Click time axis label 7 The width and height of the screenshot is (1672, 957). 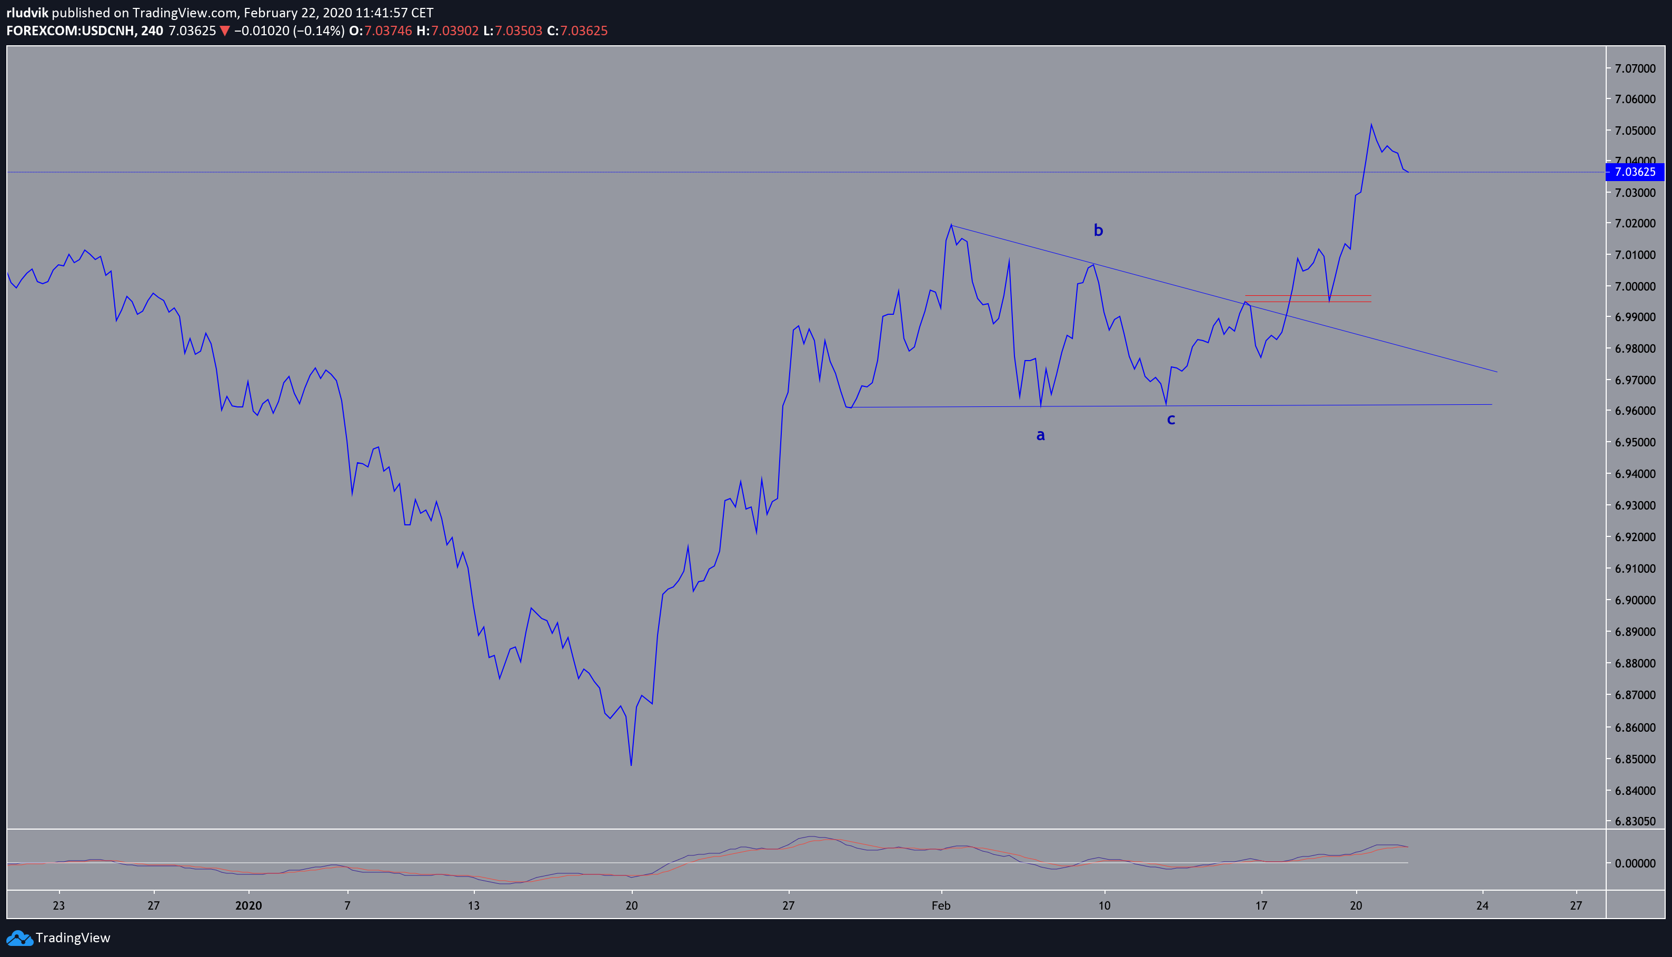(347, 906)
